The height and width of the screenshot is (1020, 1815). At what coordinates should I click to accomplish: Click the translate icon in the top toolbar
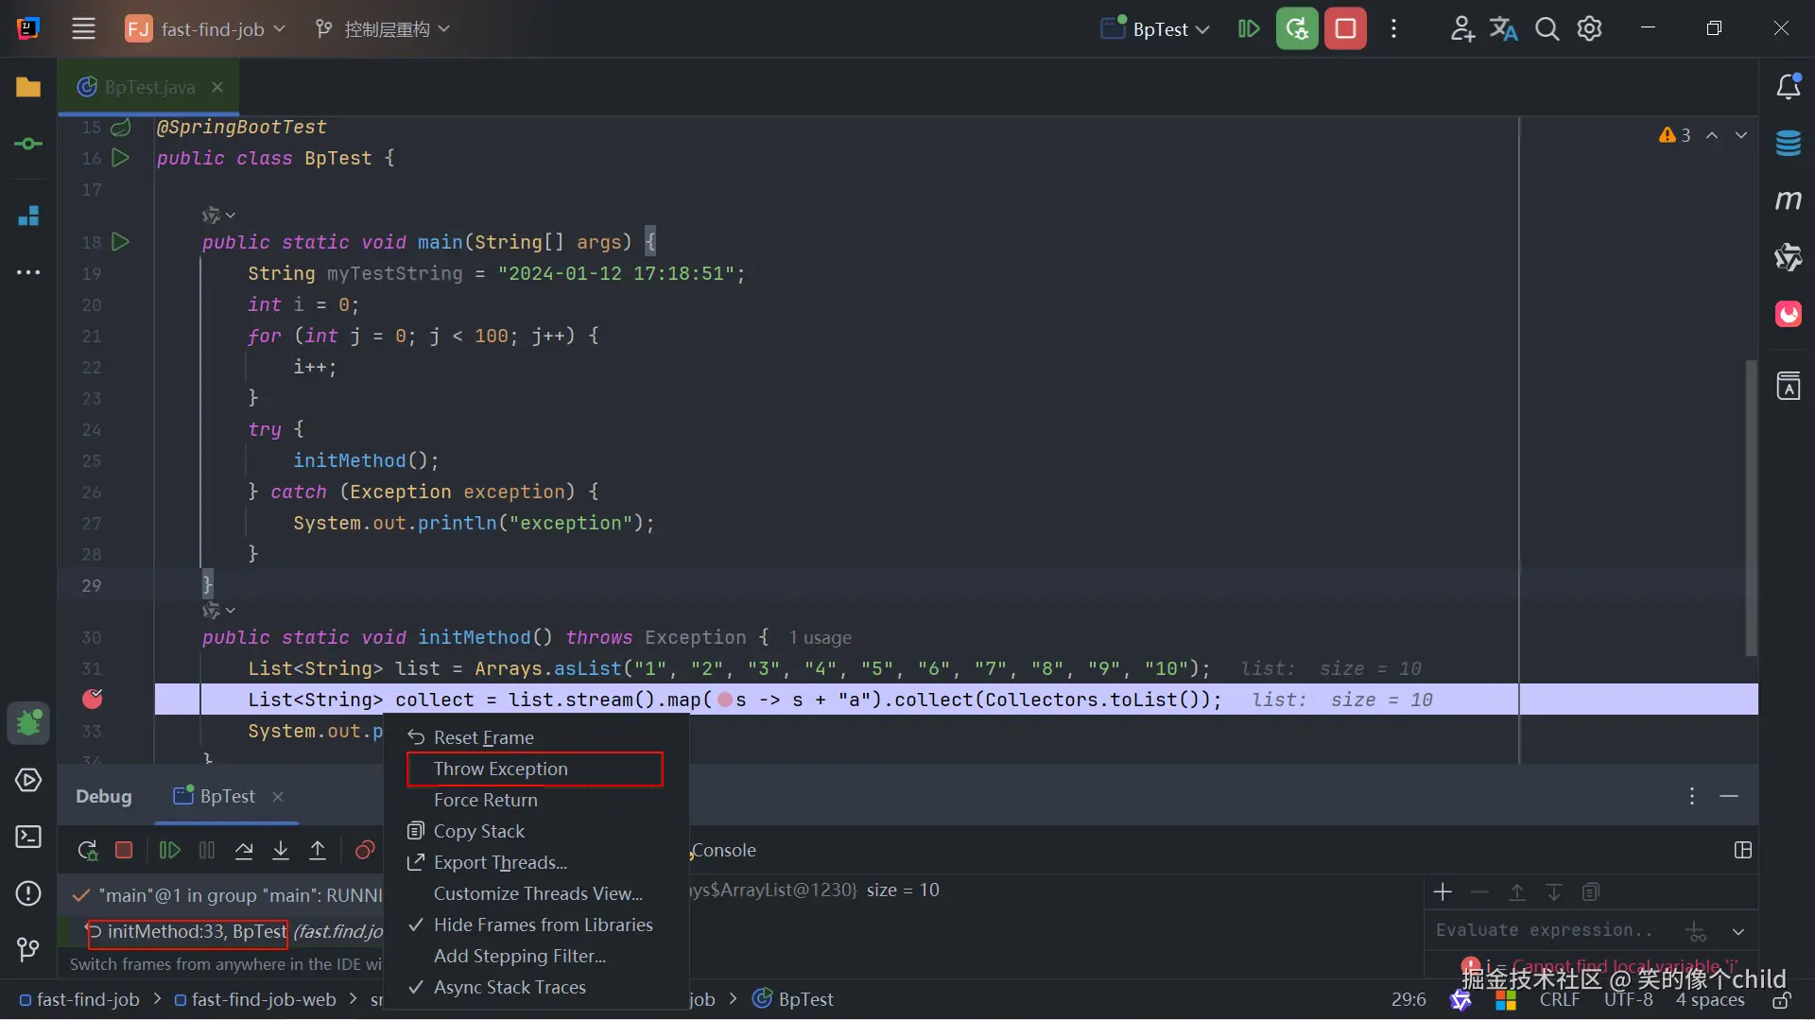tap(1503, 29)
